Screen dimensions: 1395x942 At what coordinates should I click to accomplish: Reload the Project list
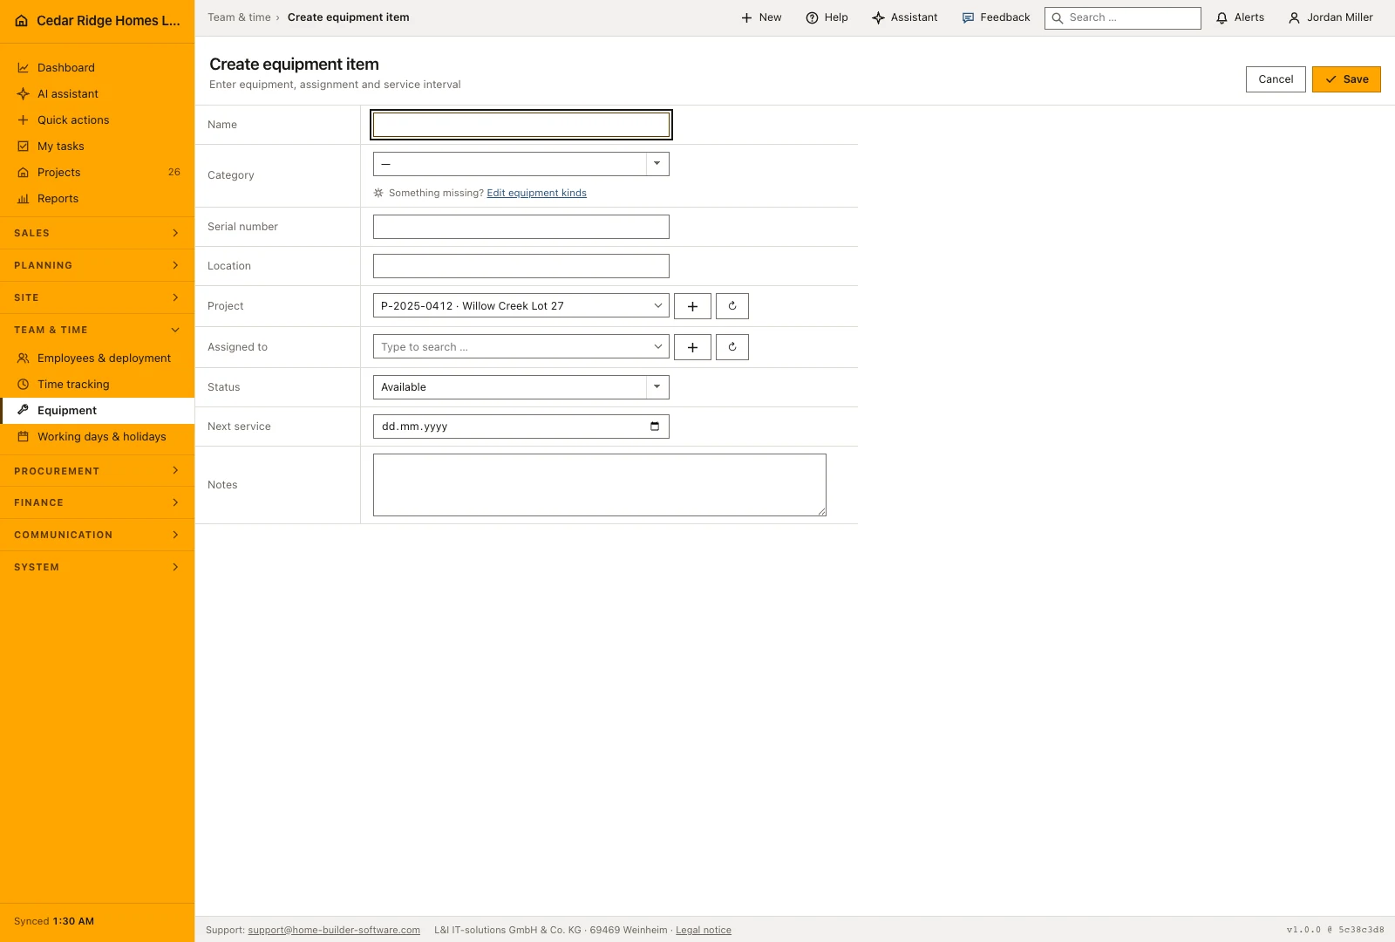pos(732,306)
